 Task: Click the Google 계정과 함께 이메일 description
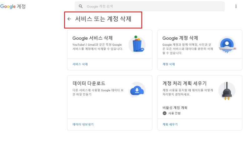click(188, 49)
